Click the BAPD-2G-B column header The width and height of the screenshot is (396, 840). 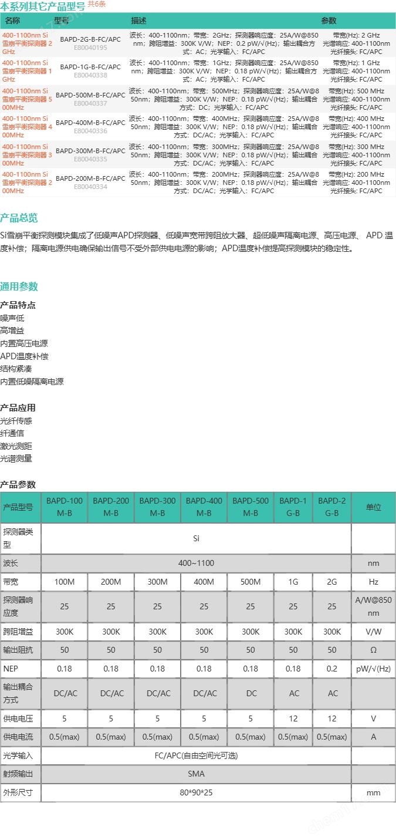[332, 507]
